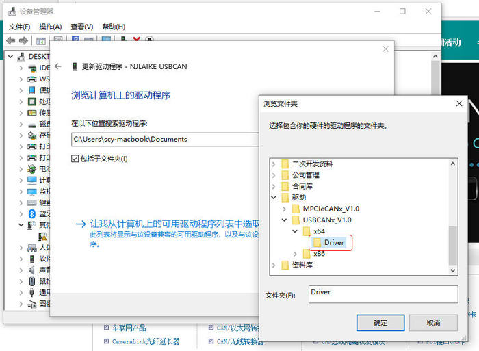Viewport: 479px width, 351px height.
Task: Click the back arrow in the update driver wizard
Action: (58, 66)
